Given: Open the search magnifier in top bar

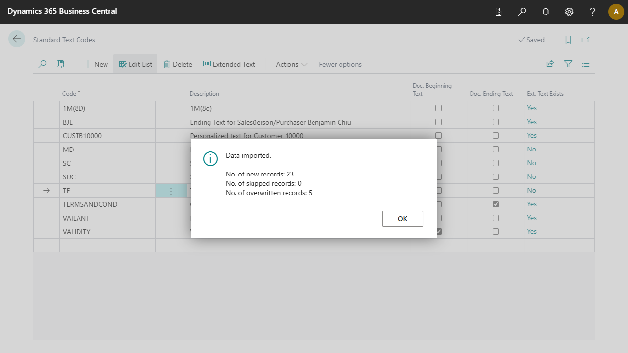Looking at the screenshot, I should 522,12.
